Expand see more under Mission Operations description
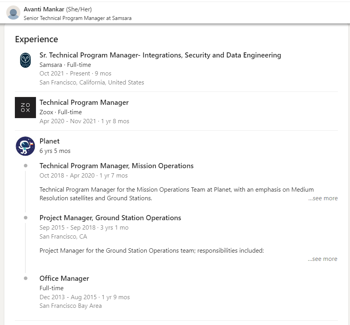The image size is (350, 325). (323, 198)
